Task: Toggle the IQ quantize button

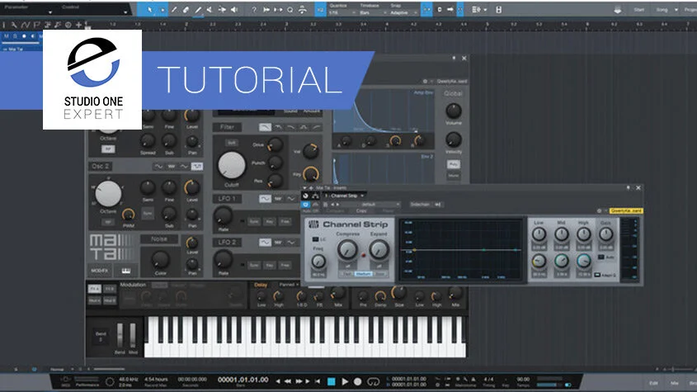Action: [x=320, y=10]
